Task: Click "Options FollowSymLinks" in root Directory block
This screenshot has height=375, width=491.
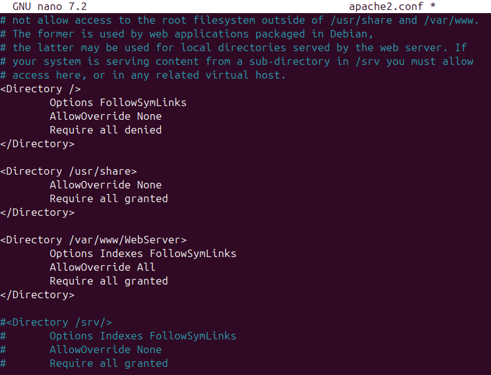Action: (x=118, y=102)
